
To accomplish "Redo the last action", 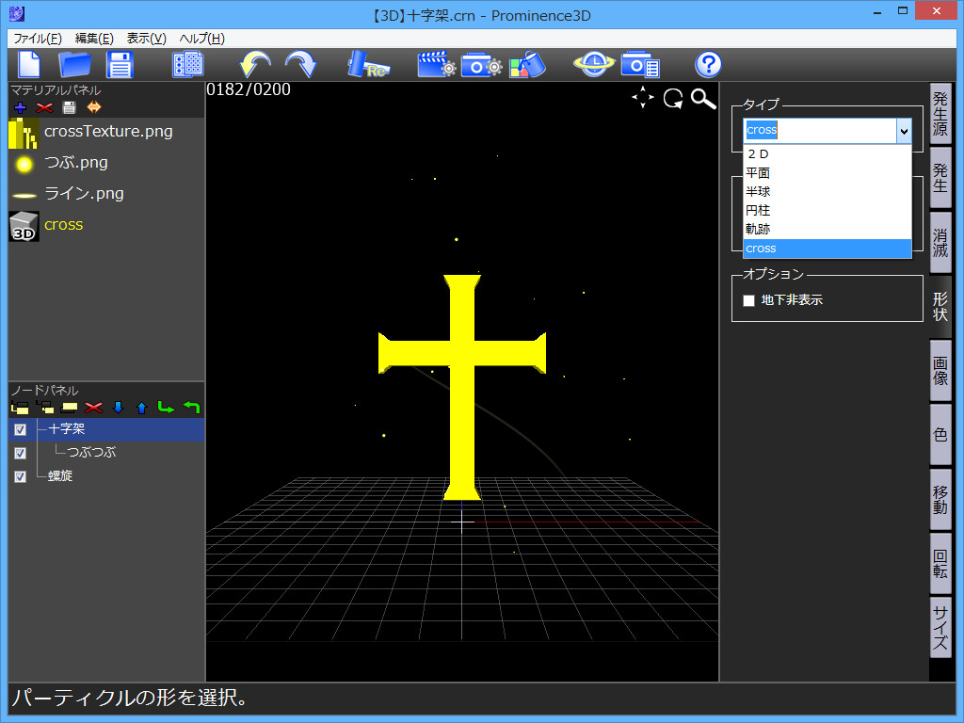I will click(x=300, y=65).
